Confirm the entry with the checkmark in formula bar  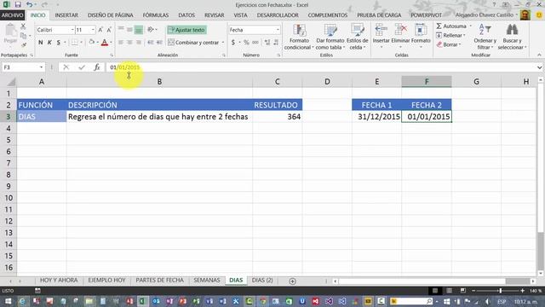coord(82,67)
